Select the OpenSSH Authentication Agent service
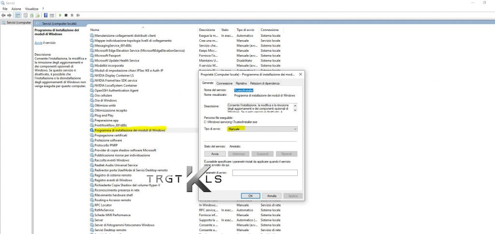The width and height of the screenshot is (495, 234). coord(116,90)
